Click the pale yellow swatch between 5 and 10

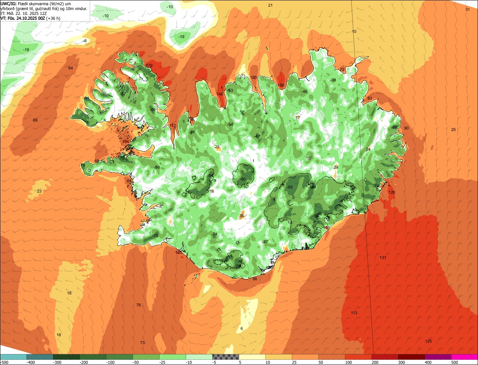click(252, 357)
